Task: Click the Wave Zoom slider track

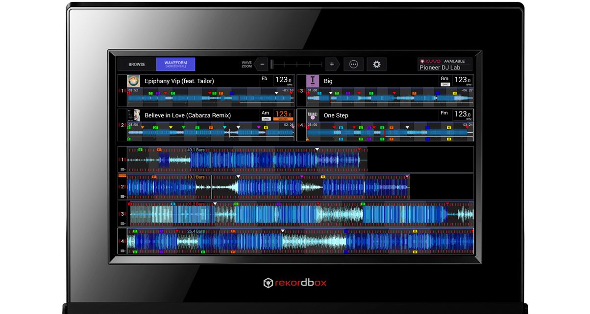Action: (296, 64)
